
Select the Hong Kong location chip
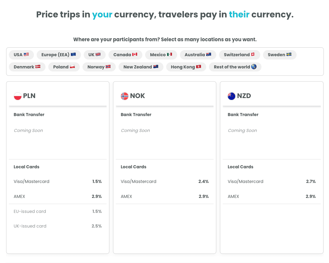pyautogui.click(x=186, y=67)
